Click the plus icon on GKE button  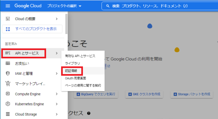[x=130, y=94]
